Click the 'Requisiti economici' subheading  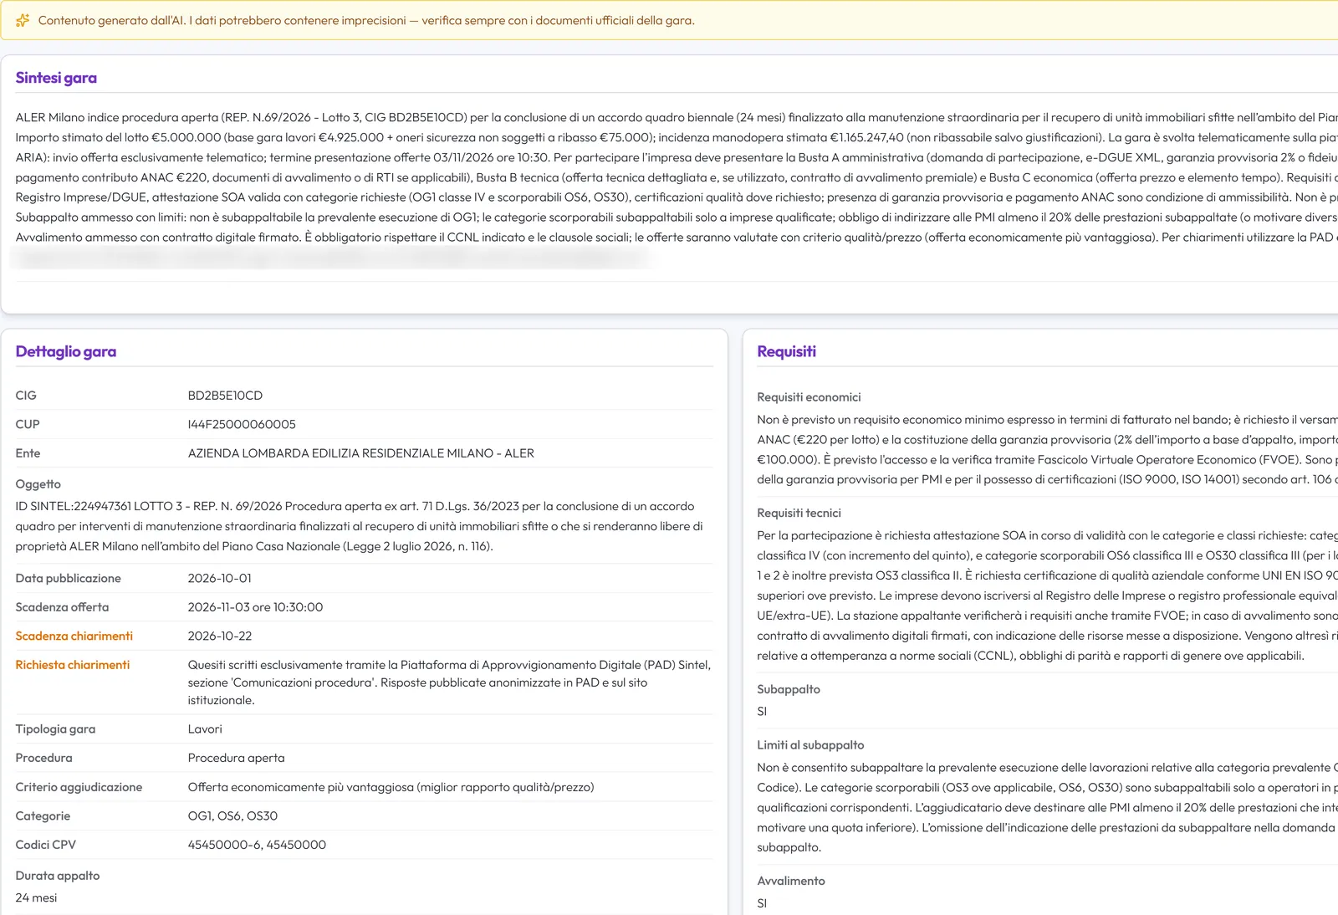809,397
